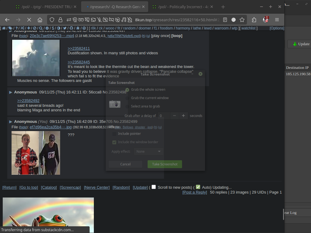Decrease the screenshot delay with the minus button
Viewport: 311px width, 233px height.
pos(174,116)
